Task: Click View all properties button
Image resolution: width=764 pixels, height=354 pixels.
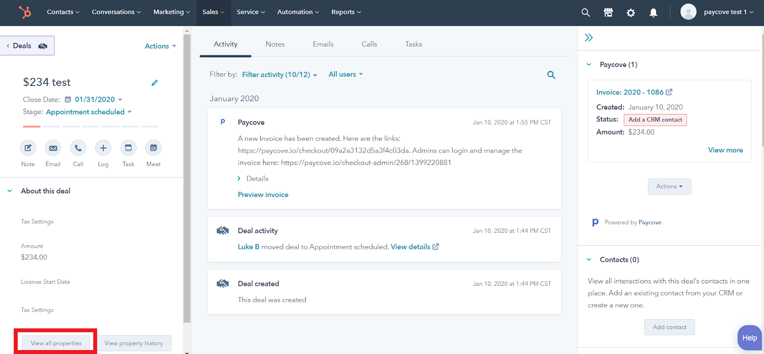Action: click(x=56, y=343)
